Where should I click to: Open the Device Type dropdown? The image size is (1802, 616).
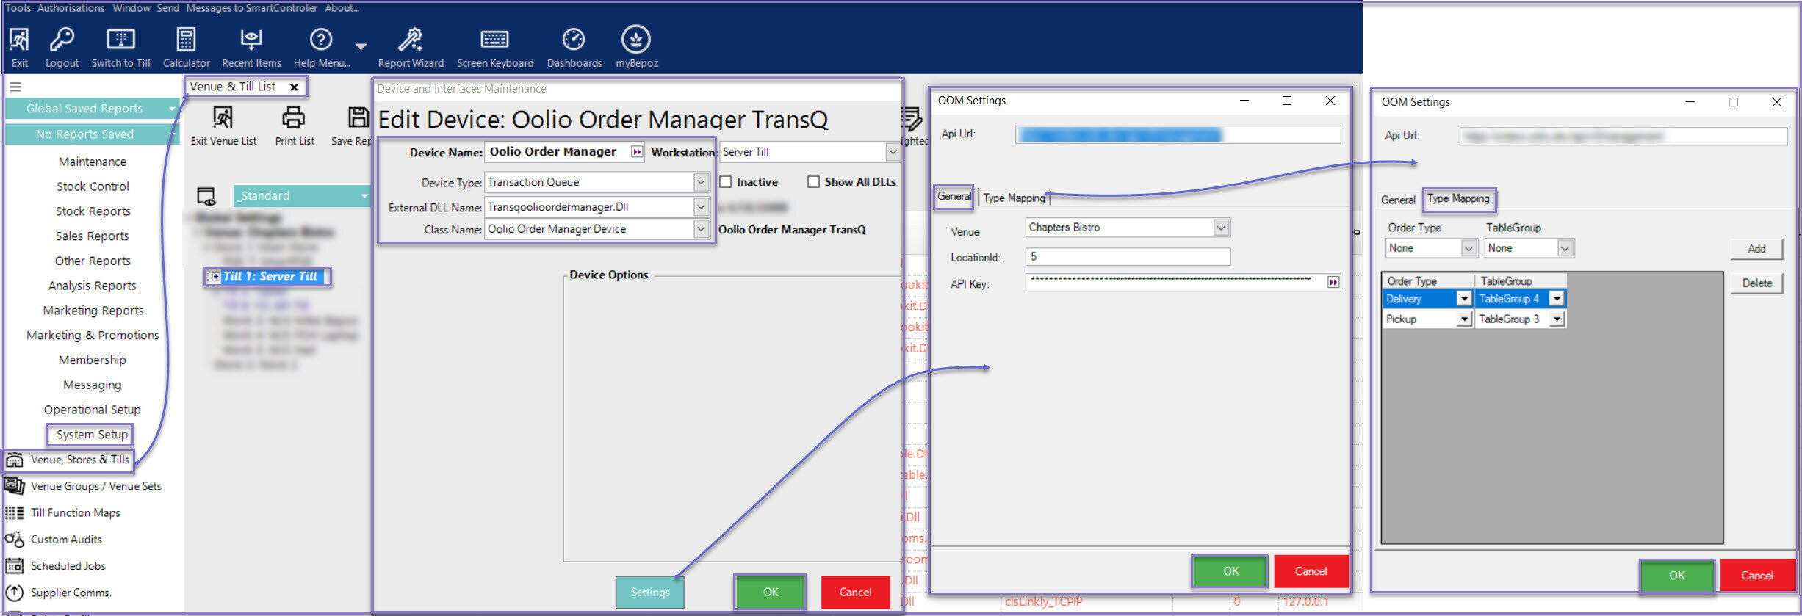pos(701,182)
